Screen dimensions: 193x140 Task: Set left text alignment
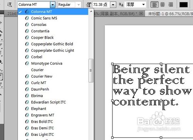tap(154, 5)
